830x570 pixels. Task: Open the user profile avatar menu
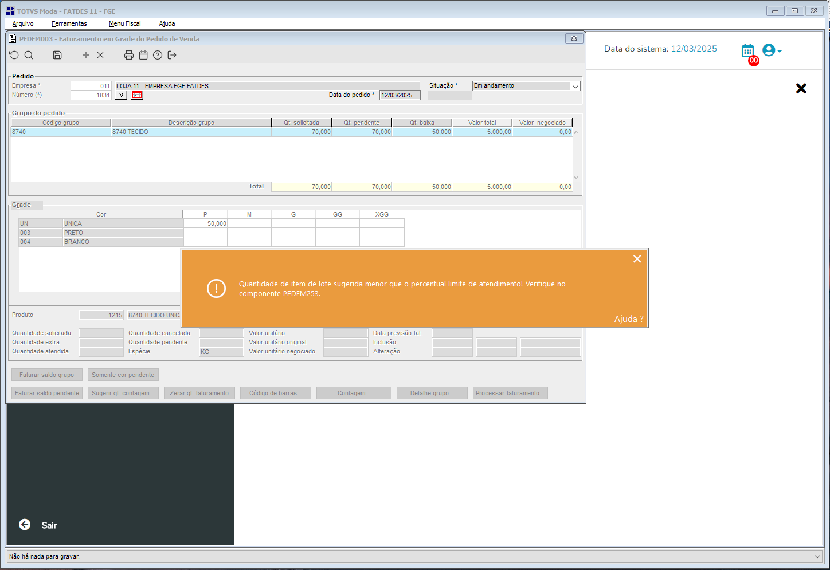coord(772,50)
